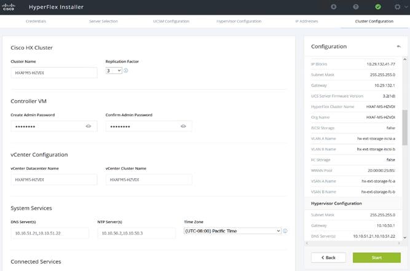Click the NTP Server(s) input field
This screenshot has height=271, width=410.
pyautogui.click(x=136, y=233)
